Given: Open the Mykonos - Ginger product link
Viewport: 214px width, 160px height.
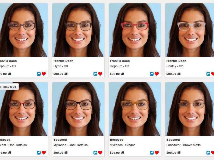Looking at the screenshot, I should [122, 145].
